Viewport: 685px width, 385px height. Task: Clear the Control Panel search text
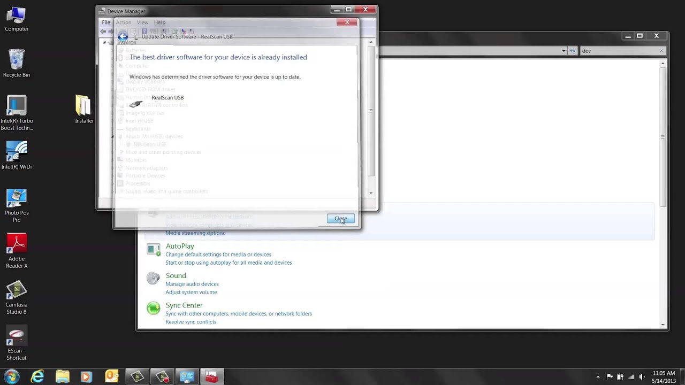661,51
